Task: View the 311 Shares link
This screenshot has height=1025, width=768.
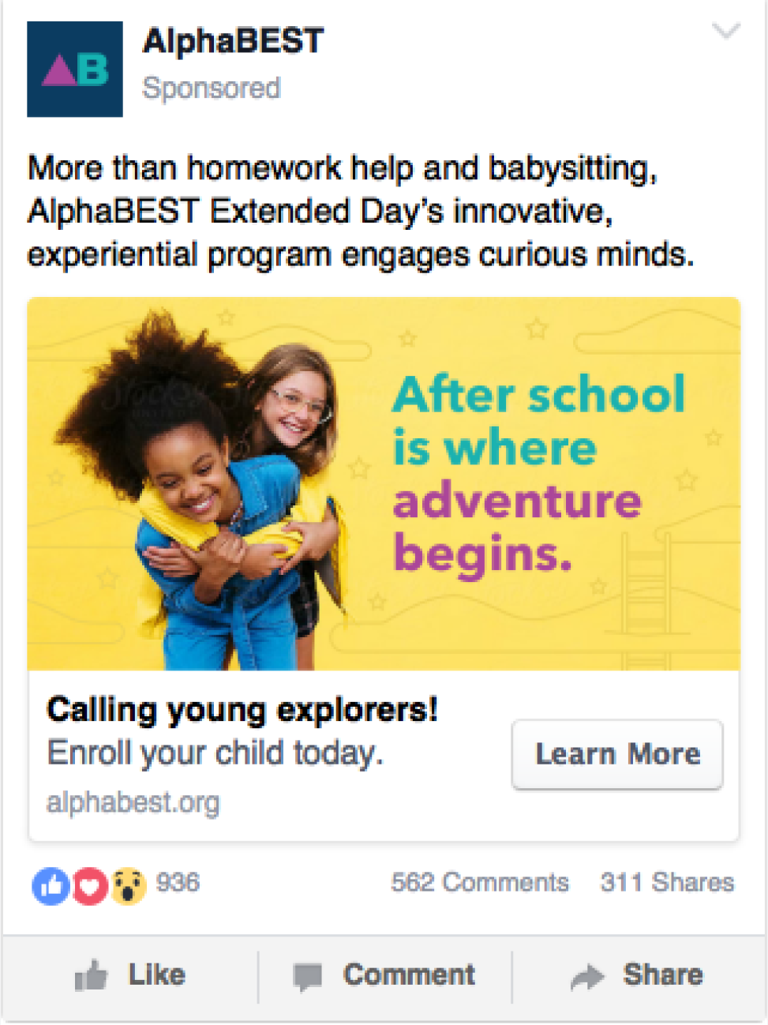Action: (667, 882)
